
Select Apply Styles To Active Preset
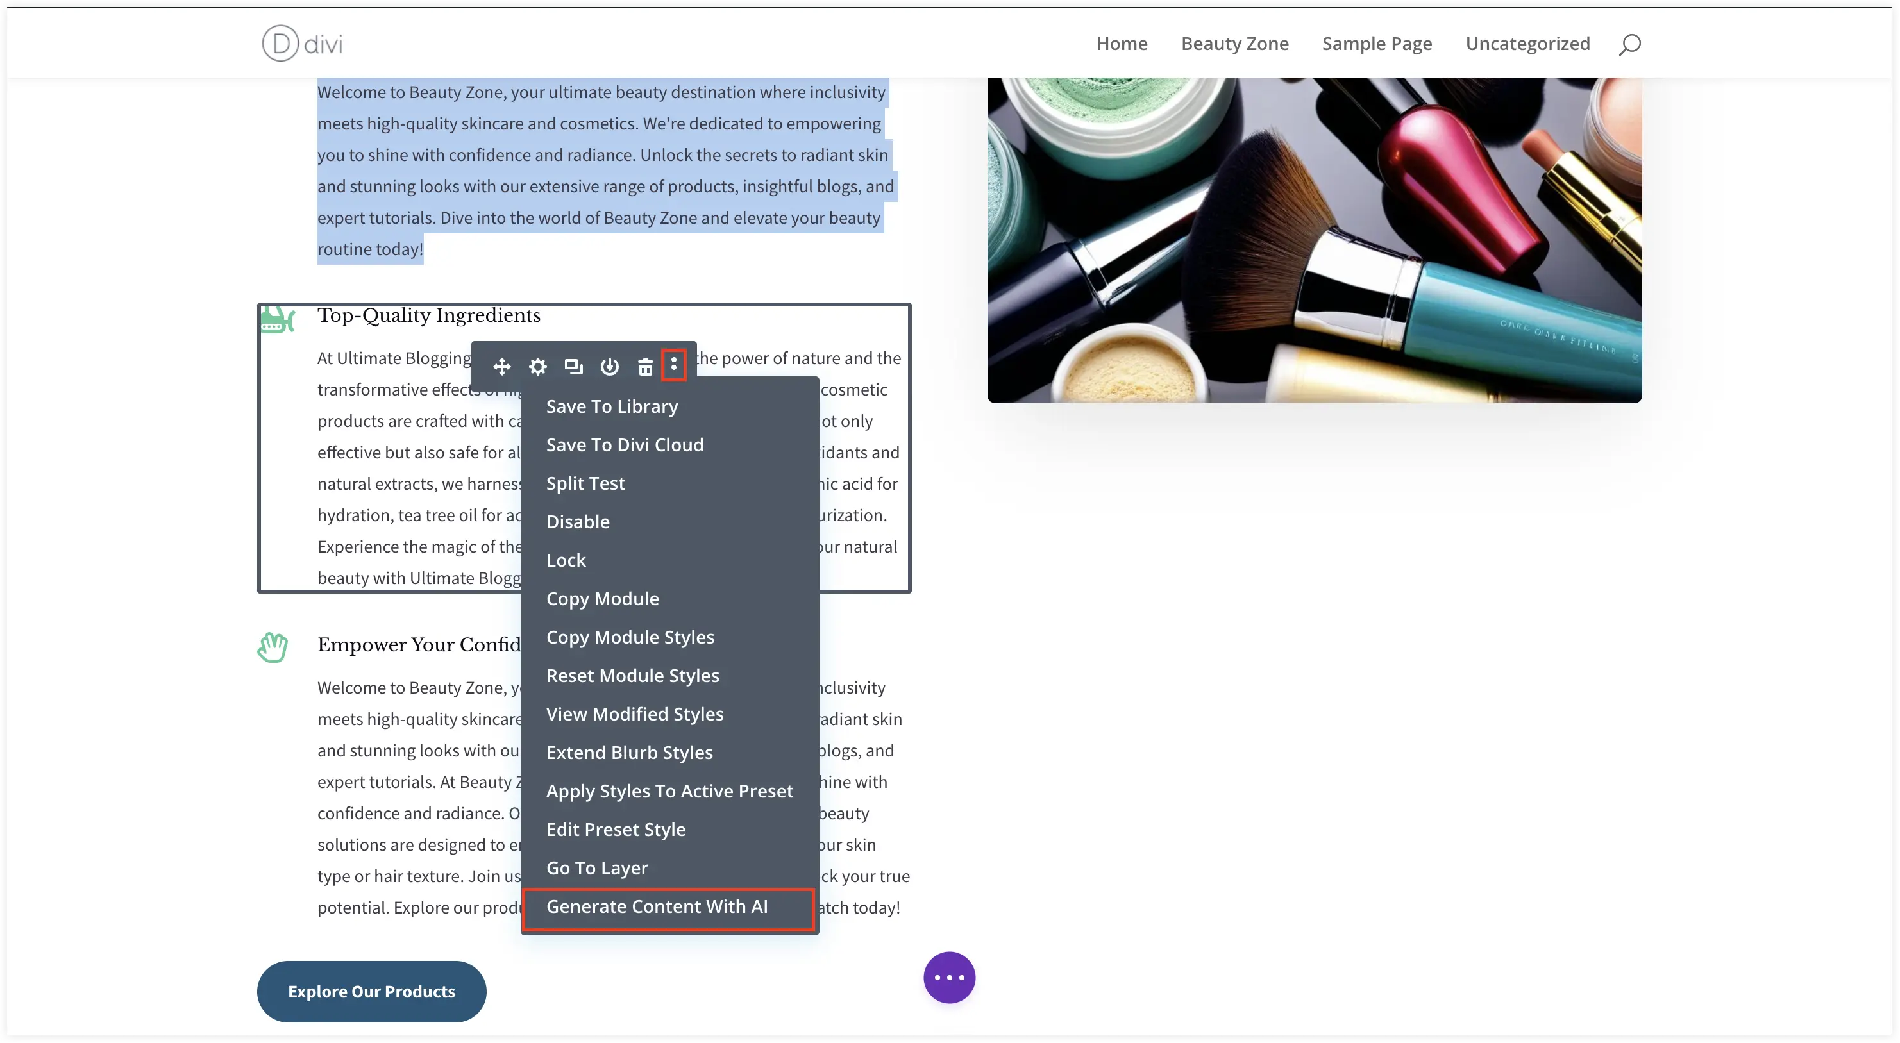click(669, 790)
